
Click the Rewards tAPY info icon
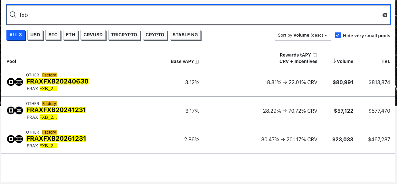(x=315, y=55)
